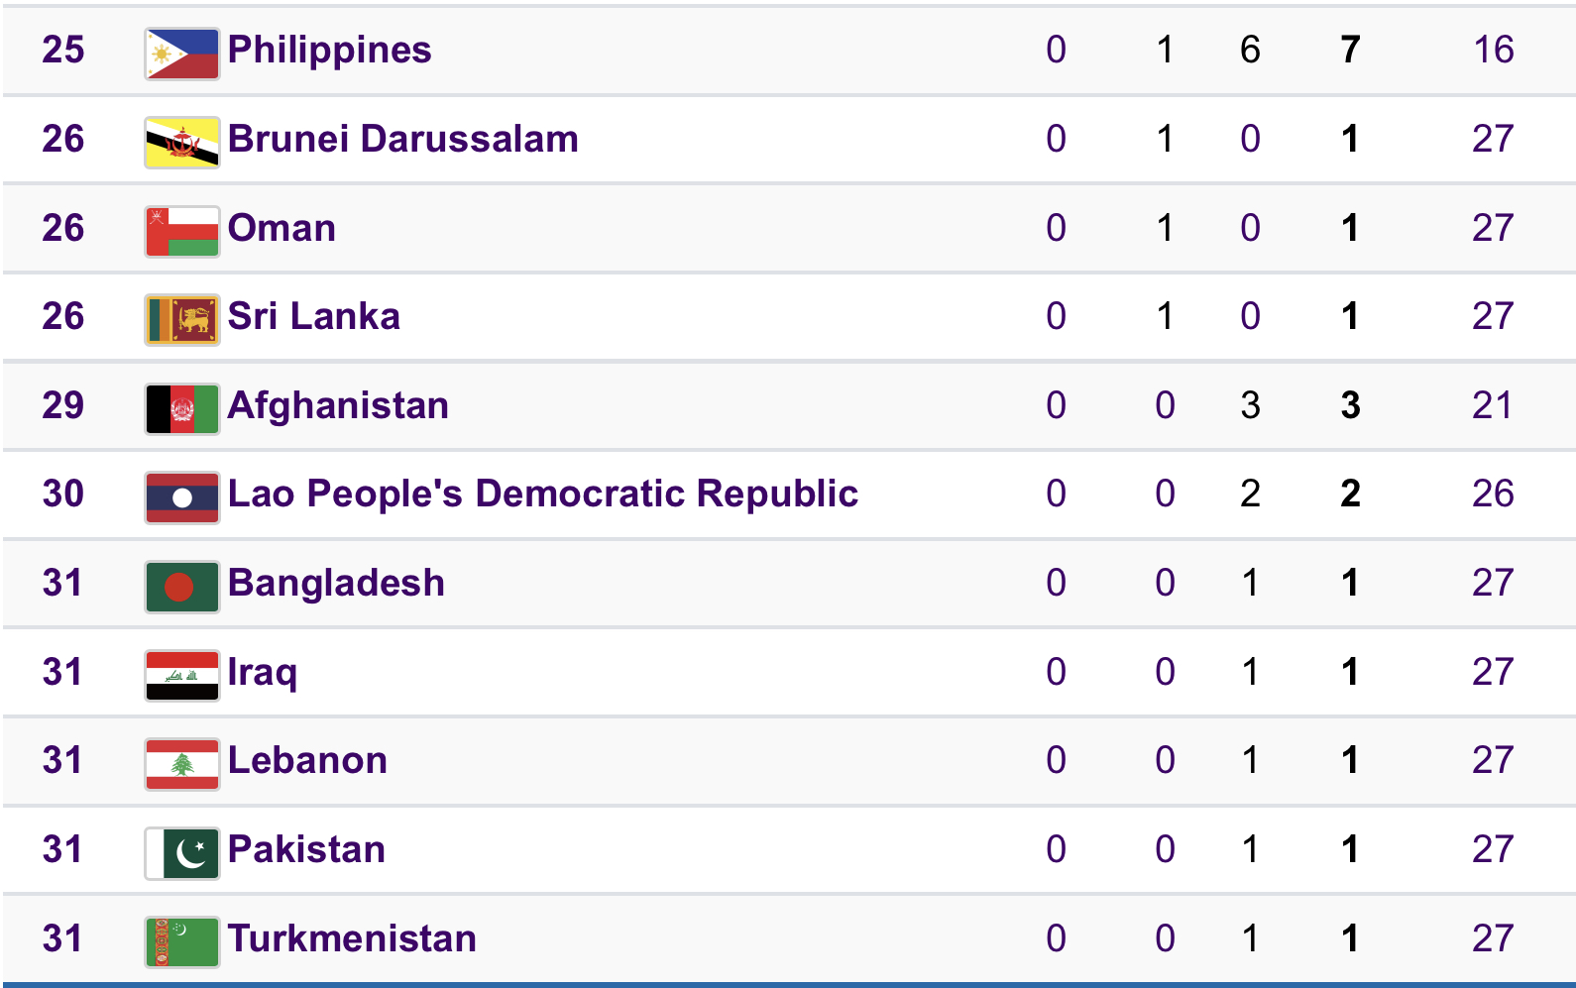This screenshot has height=988, width=1576.
Task: Click the Pakistan flag icon
Action: [x=181, y=853]
